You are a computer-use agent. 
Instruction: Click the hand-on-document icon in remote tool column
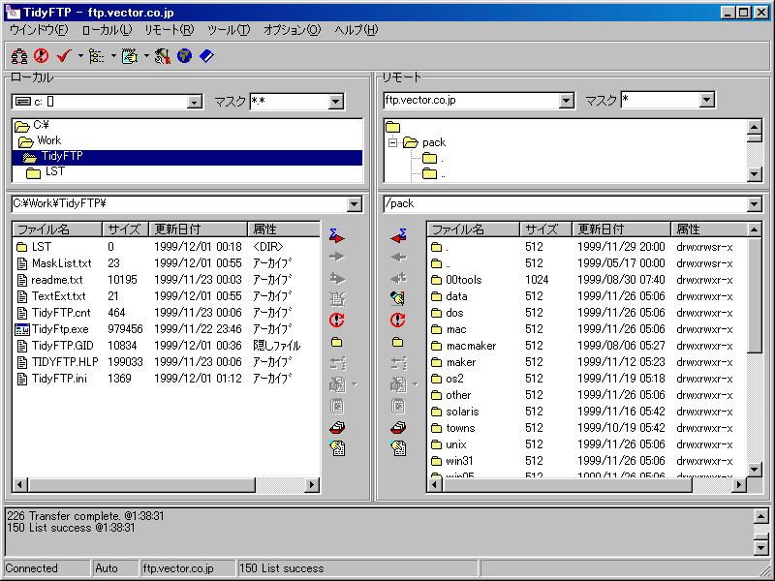pos(398,448)
